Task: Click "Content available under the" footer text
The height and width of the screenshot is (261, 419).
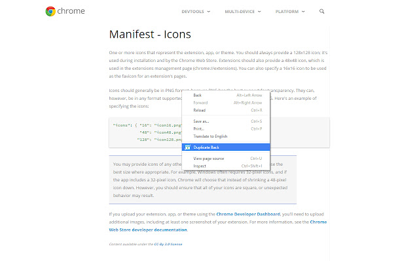Action: pos(131,244)
